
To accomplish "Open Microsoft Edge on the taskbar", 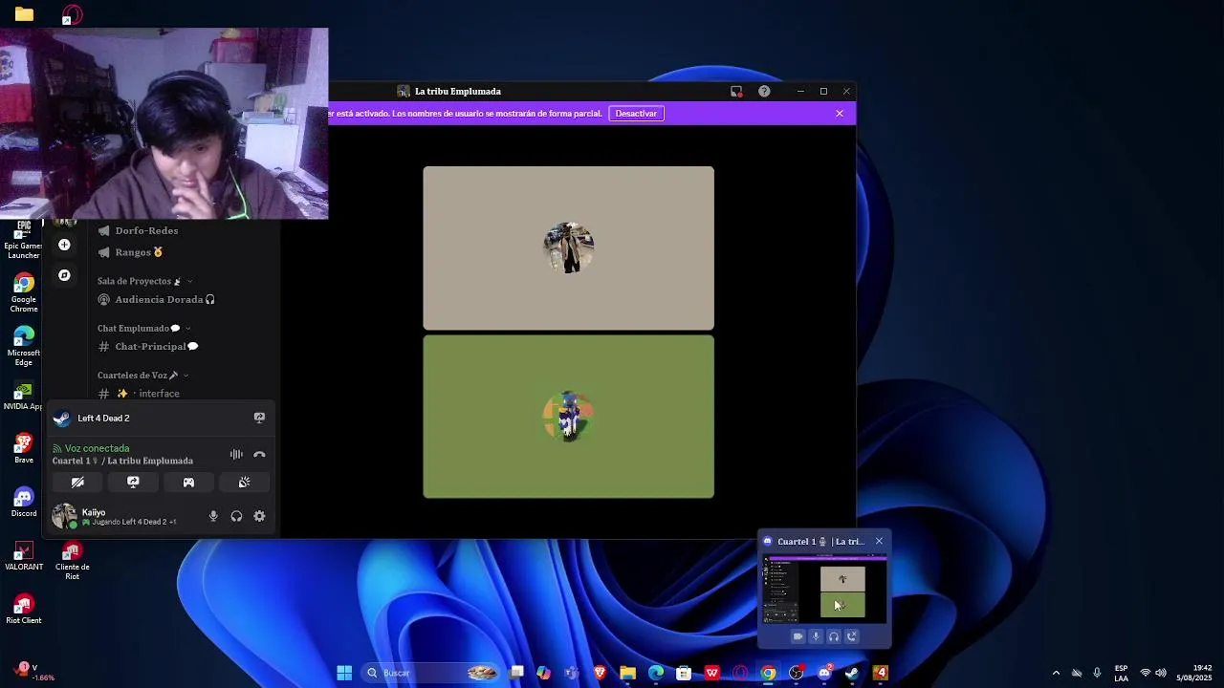I will (x=656, y=673).
